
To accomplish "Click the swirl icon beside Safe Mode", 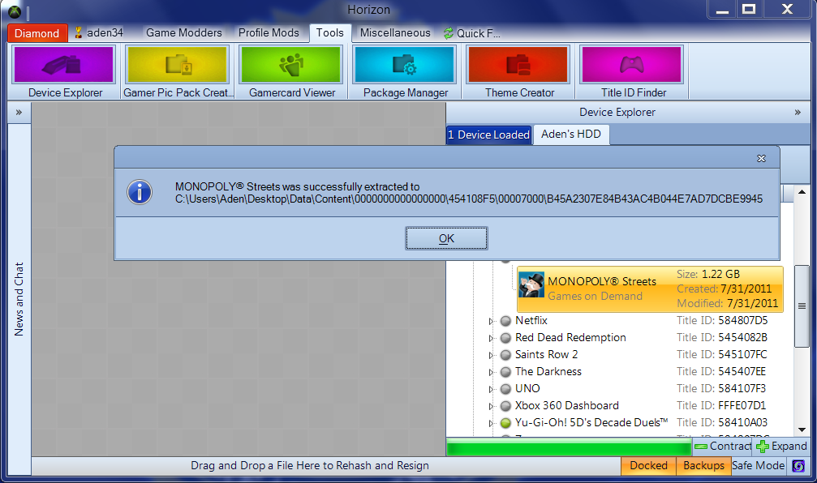I will click(798, 466).
